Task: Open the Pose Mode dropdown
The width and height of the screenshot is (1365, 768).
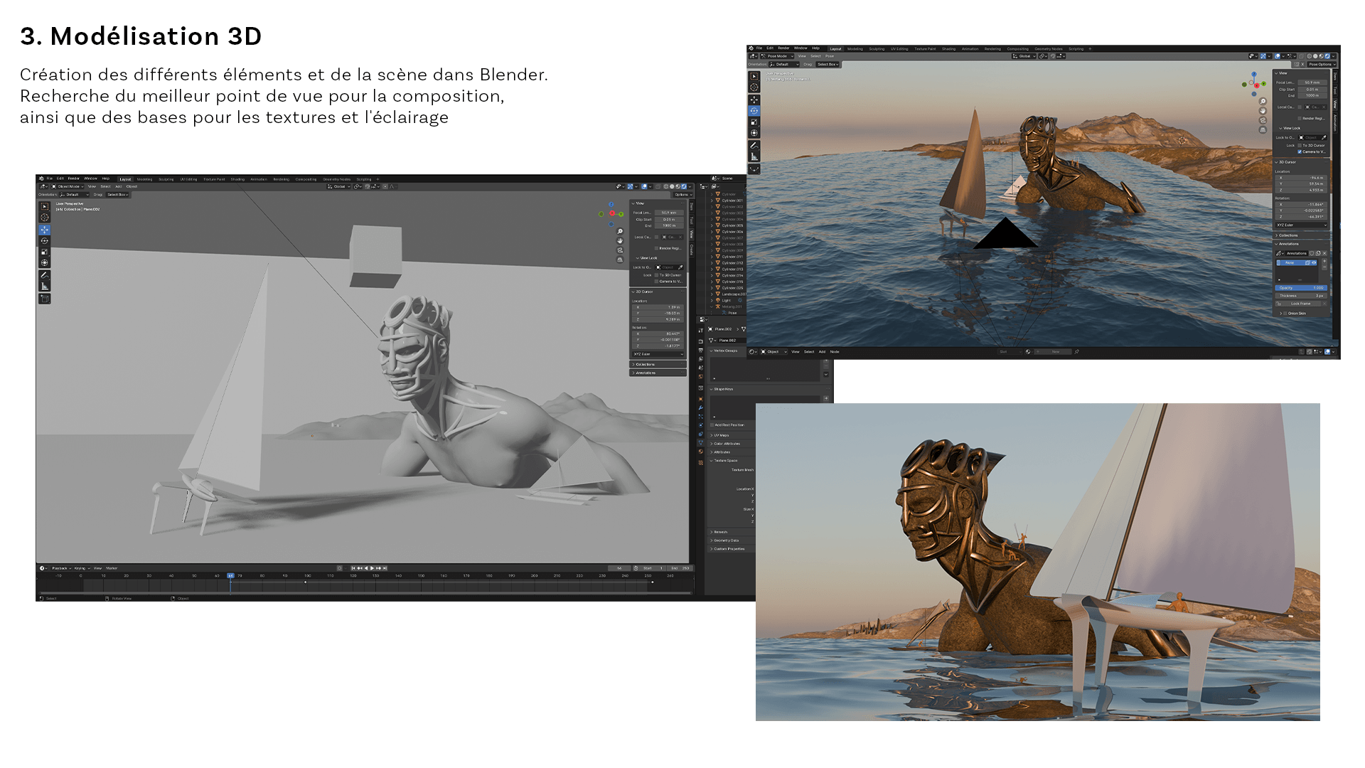Action: tap(776, 56)
